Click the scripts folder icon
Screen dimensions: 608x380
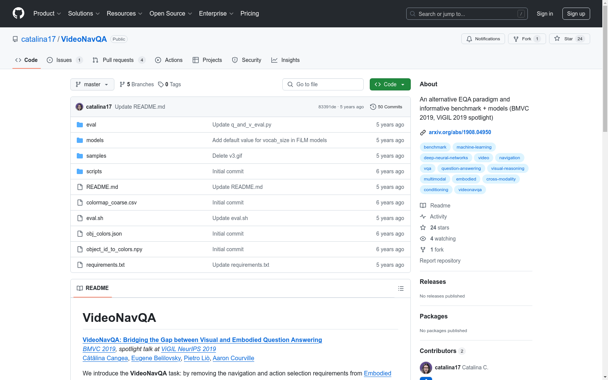point(80,171)
